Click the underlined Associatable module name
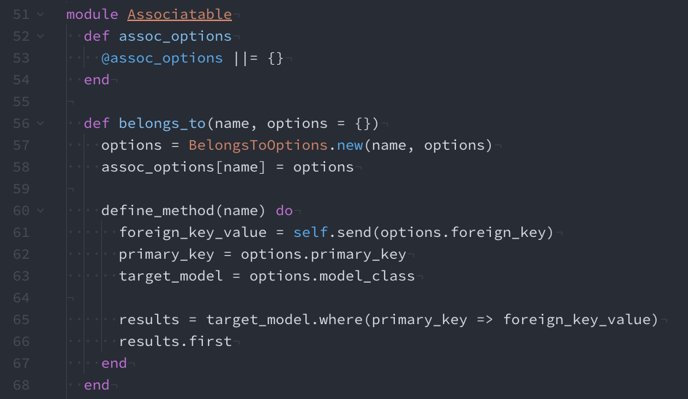Viewport: 688px width, 399px height. [179, 15]
